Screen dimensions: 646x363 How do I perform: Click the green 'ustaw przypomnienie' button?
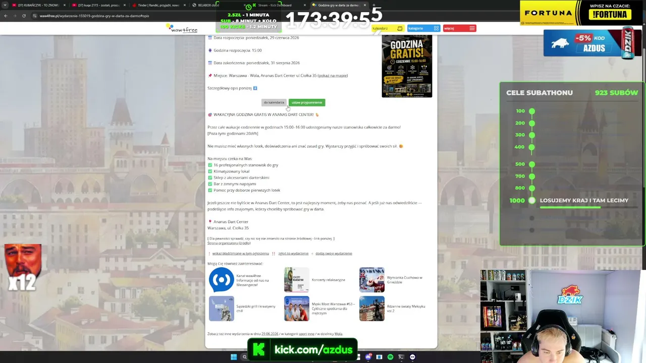307,102
